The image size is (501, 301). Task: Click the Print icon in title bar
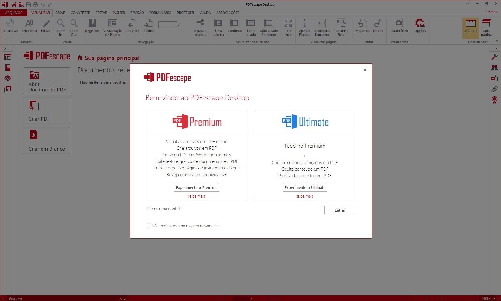pyautogui.click(x=36, y=4)
